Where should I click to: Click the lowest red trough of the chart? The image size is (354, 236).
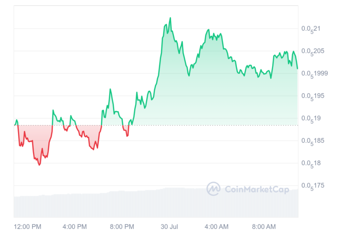40,165
